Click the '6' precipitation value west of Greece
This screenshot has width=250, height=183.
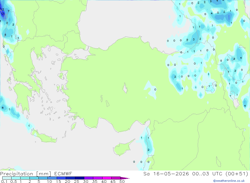click(2, 108)
